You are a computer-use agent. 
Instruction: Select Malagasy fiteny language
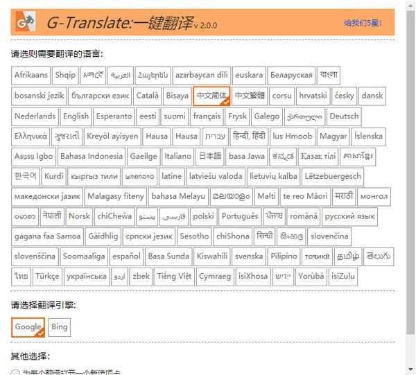(115, 197)
